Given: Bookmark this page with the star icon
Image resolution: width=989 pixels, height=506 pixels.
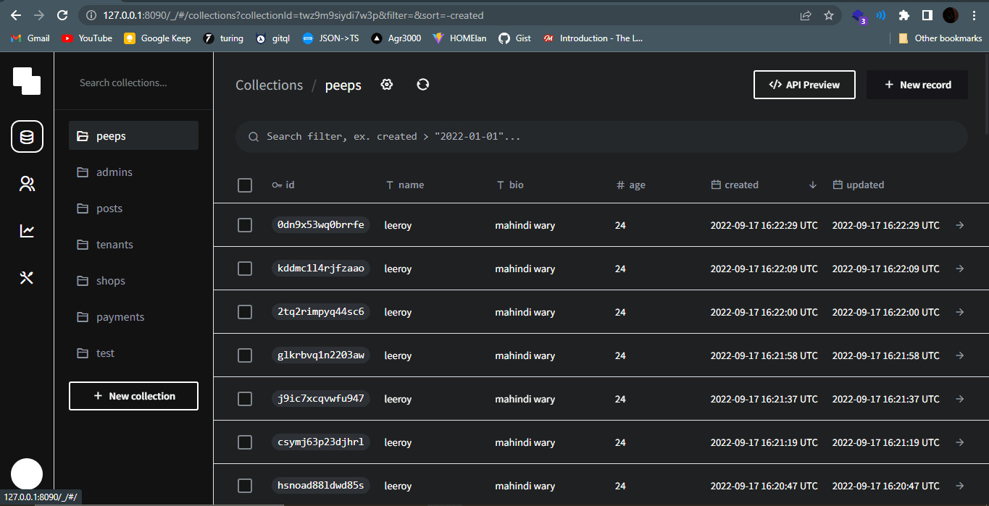Looking at the screenshot, I should [829, 15].
